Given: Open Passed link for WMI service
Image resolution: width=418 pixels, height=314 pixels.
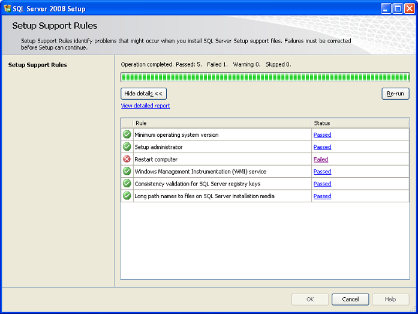Looking at the screenshot, I should point(322,172).
